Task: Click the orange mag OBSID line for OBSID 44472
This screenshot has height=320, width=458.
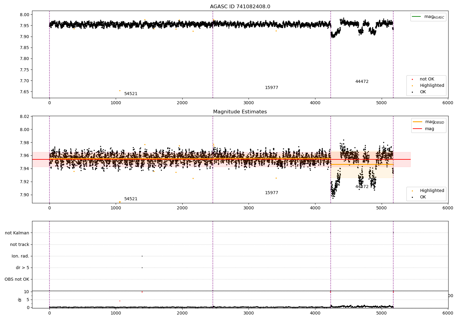Action: pyautogui.click(x=362, y=165)
